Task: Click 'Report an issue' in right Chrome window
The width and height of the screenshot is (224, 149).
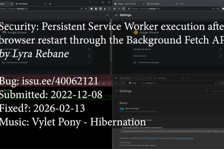Action: (x=140, y=56)
